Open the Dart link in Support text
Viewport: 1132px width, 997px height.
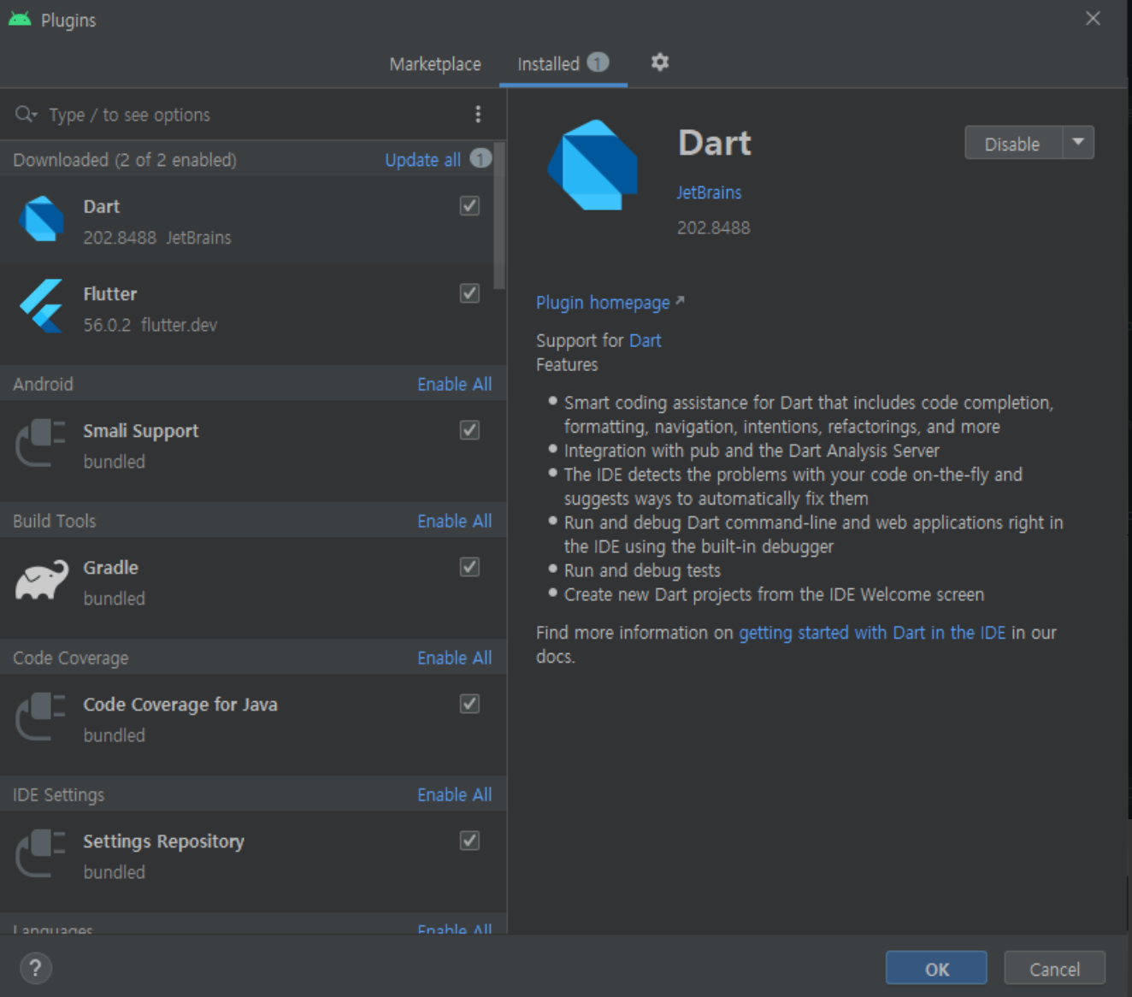point(645,340)
